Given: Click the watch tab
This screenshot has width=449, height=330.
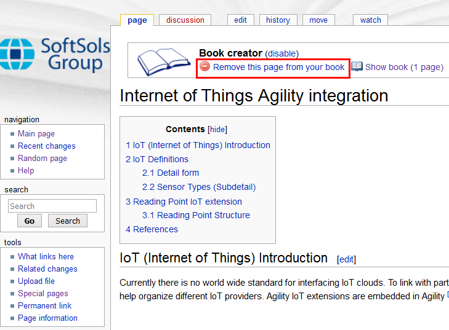Looking at the screenshot, I should coord(370,20).
